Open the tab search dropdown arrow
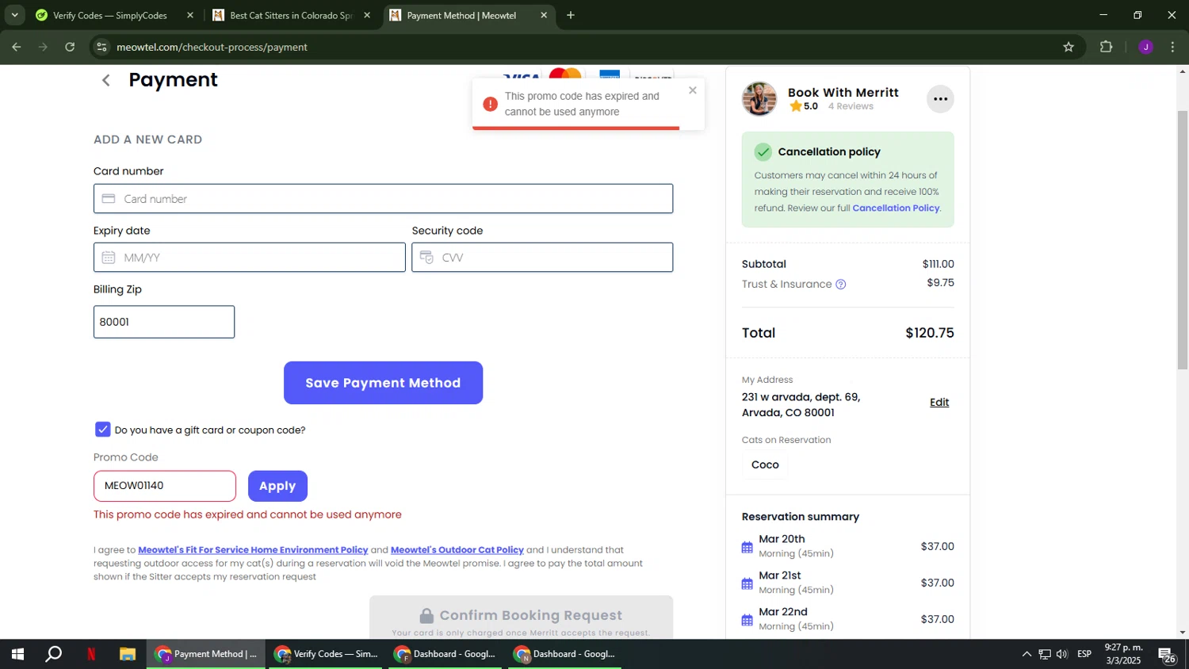1189x669 pixels. [x=14, y=15]
